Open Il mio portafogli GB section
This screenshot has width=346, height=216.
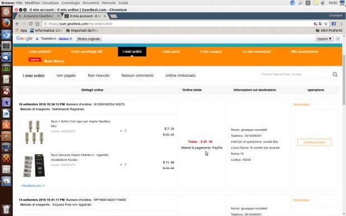86,52
